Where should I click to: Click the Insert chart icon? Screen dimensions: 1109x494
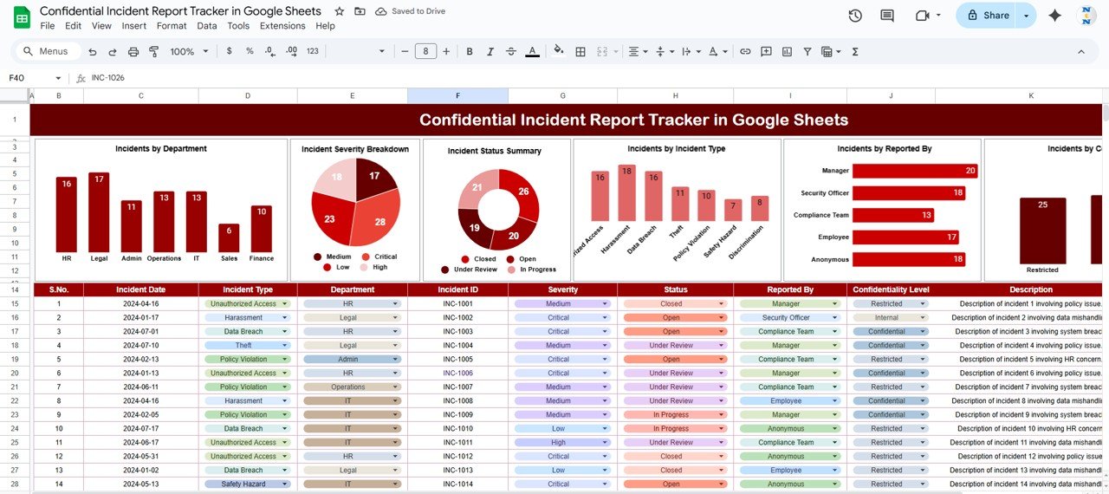(787, 52)
